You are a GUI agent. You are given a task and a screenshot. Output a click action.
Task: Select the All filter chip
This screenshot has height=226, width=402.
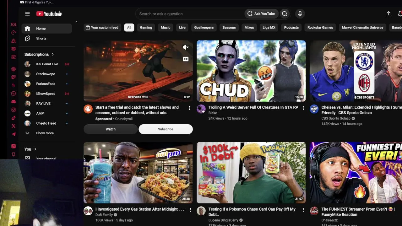pyautogui.click(x=129, y=28)
